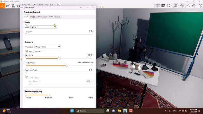Screen dimensions: 203x114
Task: Open the map minimap icon
Action: click(x=158, y=6)
